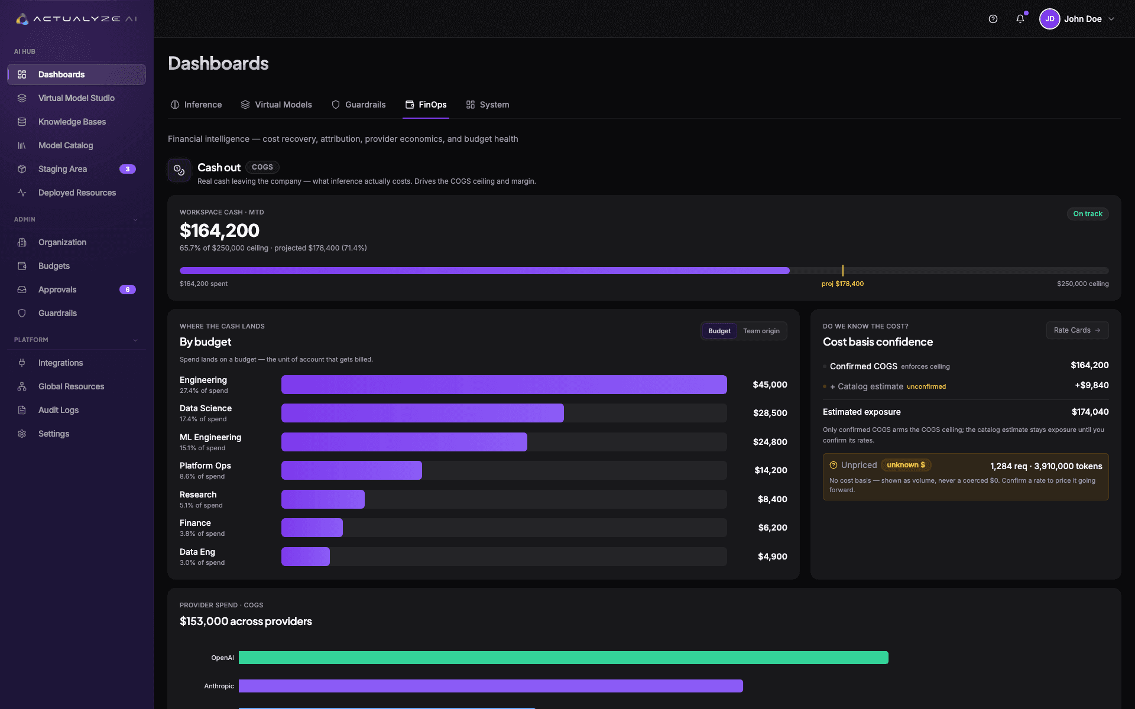Click the Virtual Models tab's layers icon
Screen dimensions: 1135x709
click(245, 105)
